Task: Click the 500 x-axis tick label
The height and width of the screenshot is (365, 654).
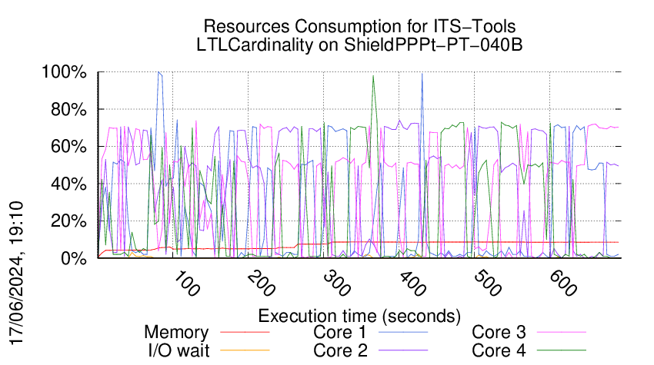Action: [x=488, y=284]
